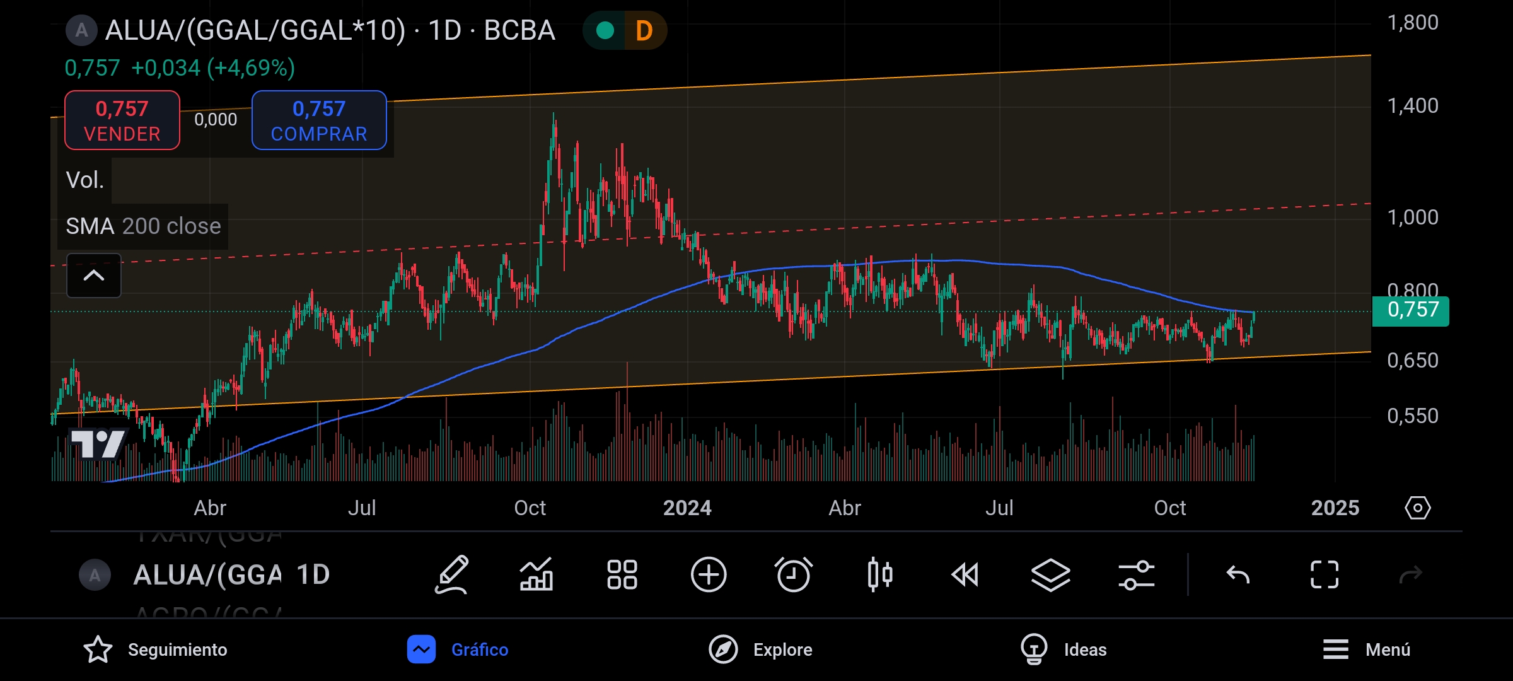Enter fullscreen chart mode
1513x681 pixels.
pos(1325,574)
